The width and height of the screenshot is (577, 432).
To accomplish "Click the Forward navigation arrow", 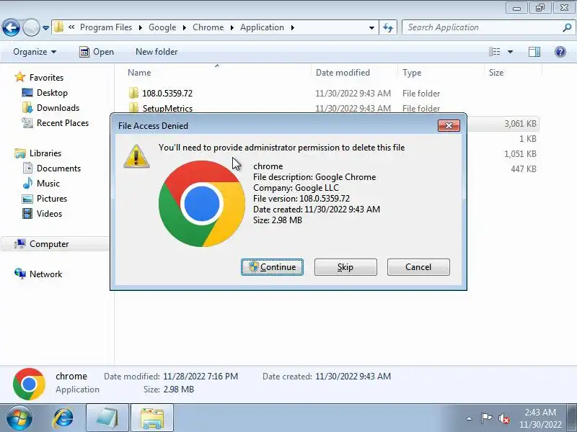I will pyautogui.click(x=31, y=27).
